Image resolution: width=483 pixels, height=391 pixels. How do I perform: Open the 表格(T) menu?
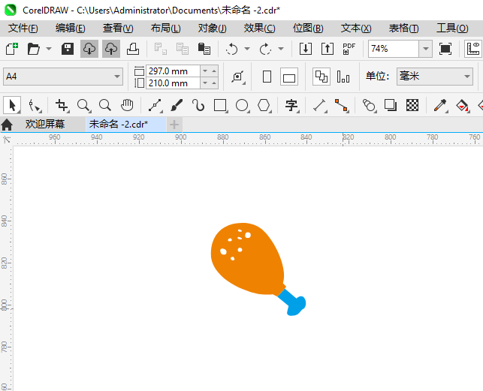coord(403,29)
